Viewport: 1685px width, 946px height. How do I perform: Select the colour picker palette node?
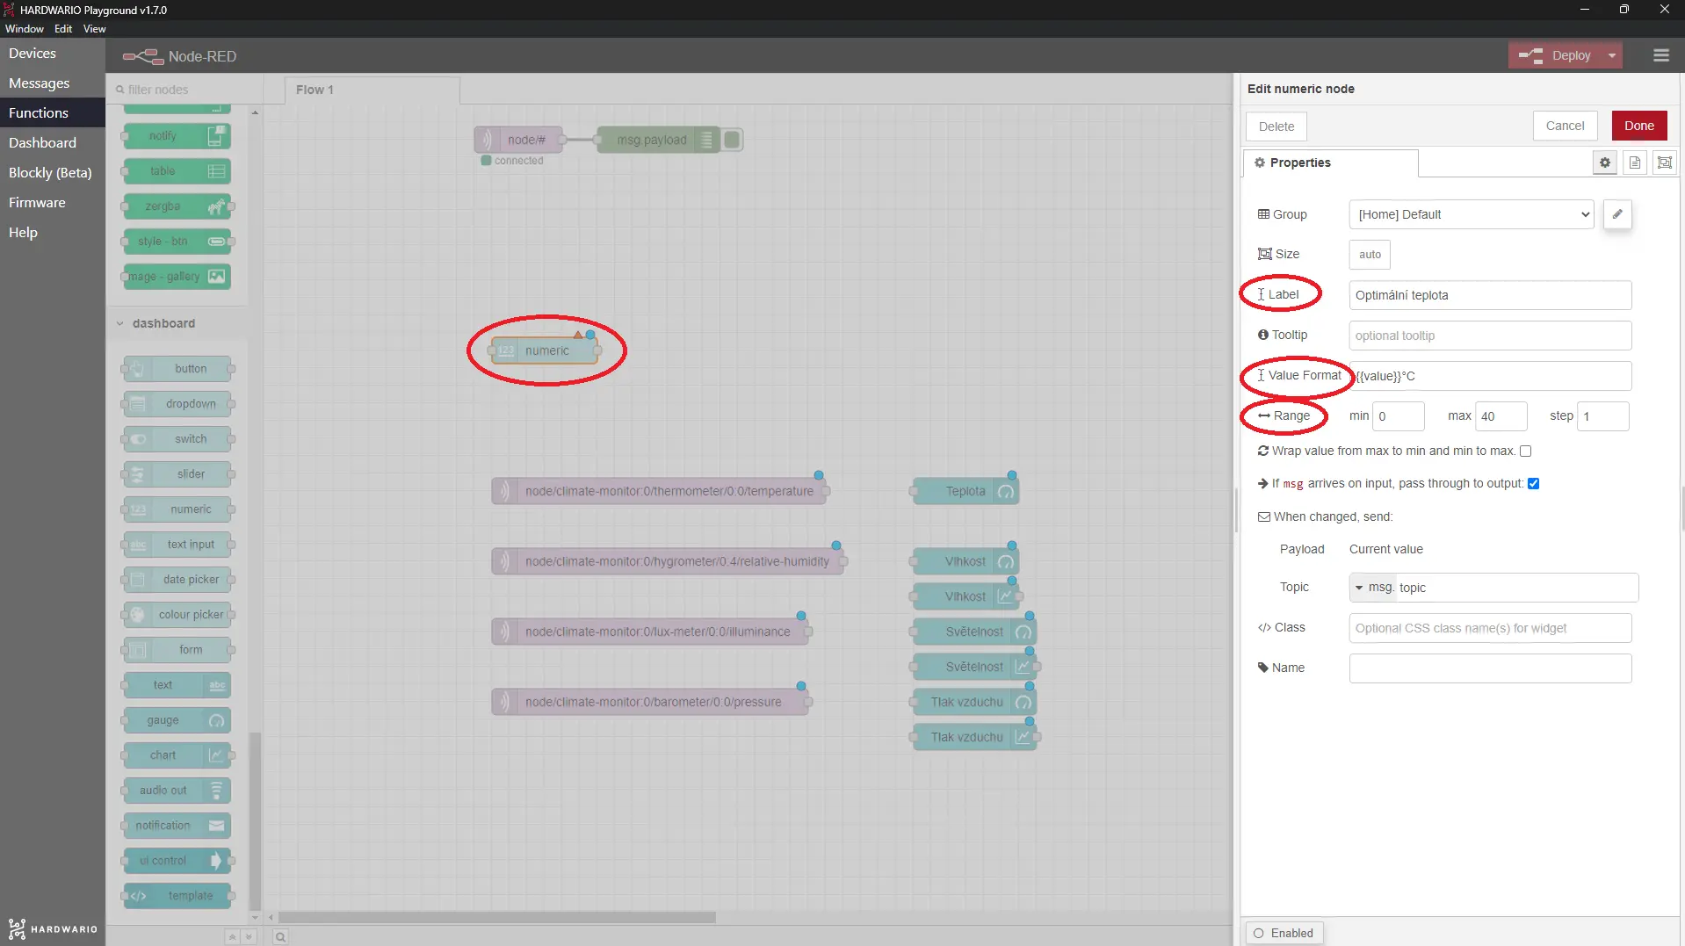click(178, 615)
